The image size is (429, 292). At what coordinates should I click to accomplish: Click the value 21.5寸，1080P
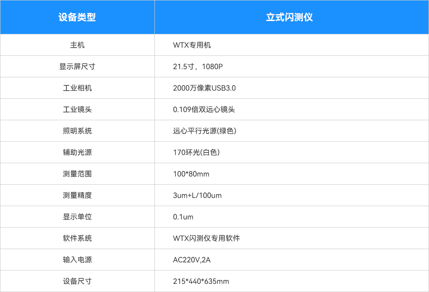[198, 67]
